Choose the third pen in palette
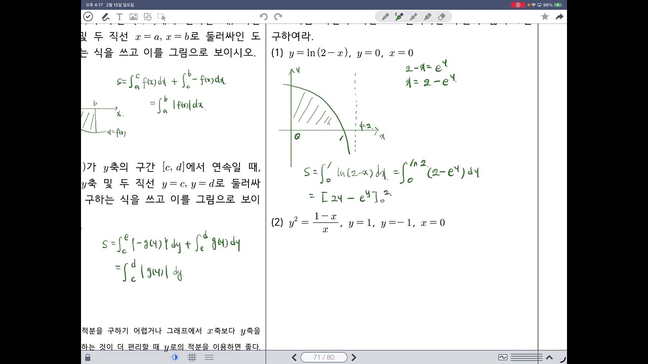The image size is (648, 364). click(413, 17)
